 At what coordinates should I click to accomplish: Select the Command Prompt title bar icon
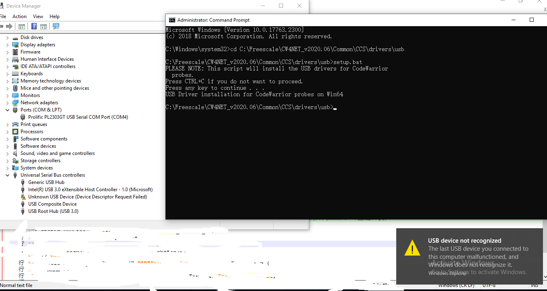[x=171, y=20]
